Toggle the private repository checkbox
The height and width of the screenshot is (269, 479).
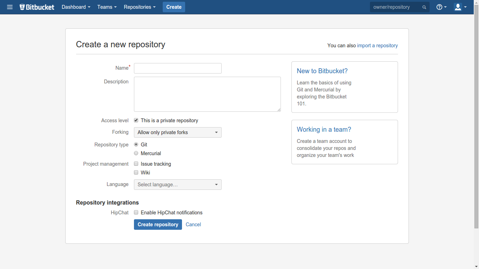point(136,120)
